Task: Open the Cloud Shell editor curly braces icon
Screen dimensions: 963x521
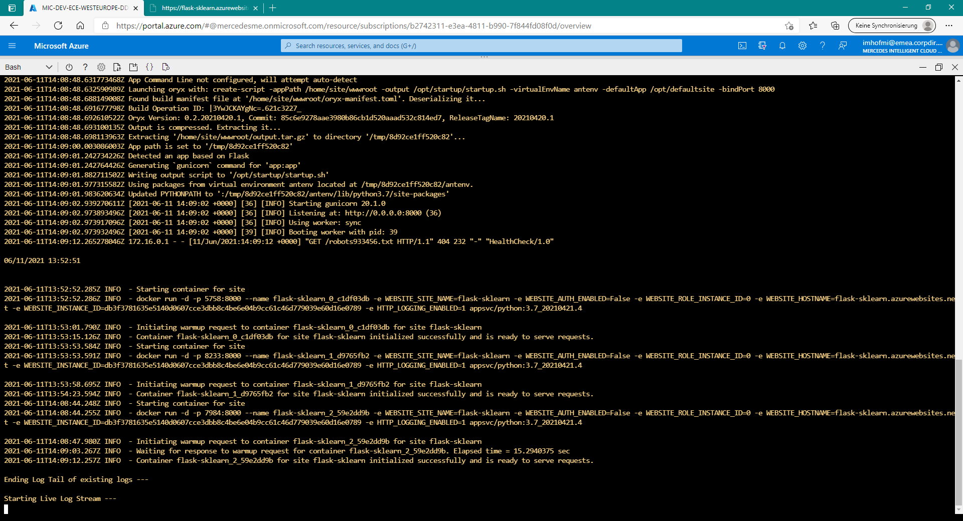Action: (149, 67)
